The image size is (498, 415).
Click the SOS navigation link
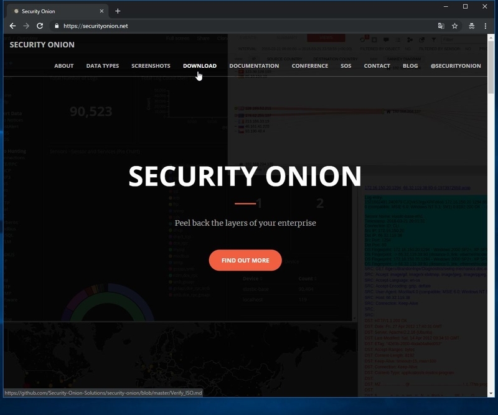click(346, 66)
